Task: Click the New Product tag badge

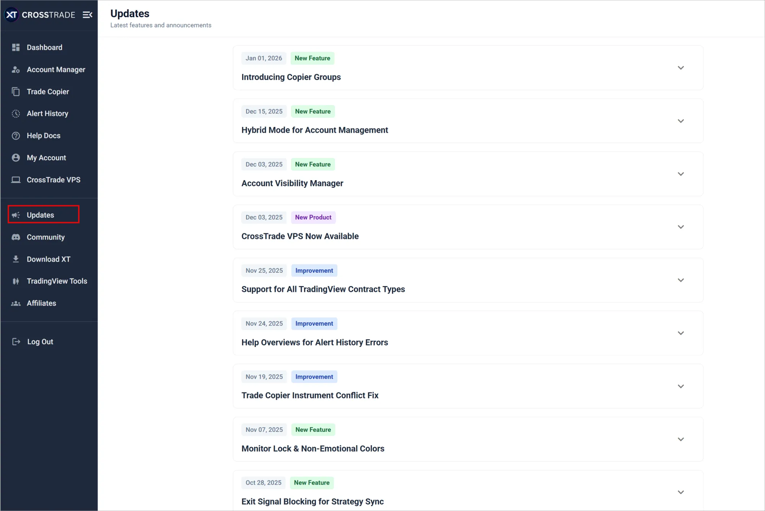Action: tap(313, 217)
